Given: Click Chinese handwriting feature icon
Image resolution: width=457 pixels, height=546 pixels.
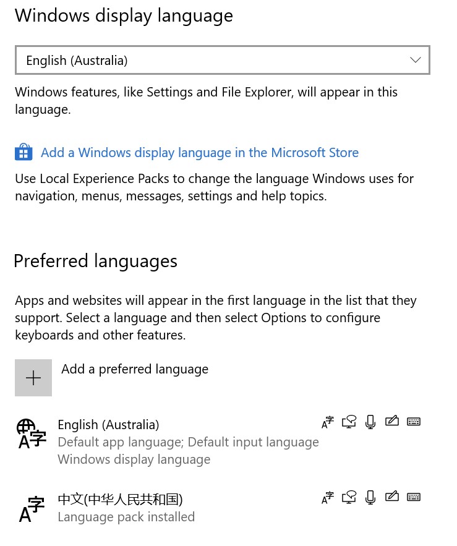Looking at the screenshot, I should (x=392, y=497).
